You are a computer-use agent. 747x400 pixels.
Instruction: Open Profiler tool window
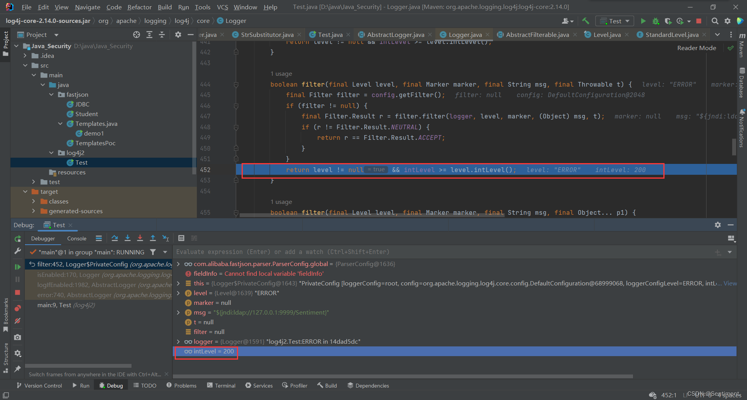click(x=295, y=385)
